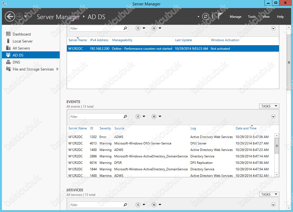
Task: Click the forward navigation arrow
Action: 19,17
